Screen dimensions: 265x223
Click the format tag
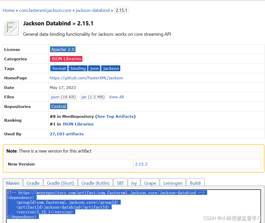(x=59, y=68)
